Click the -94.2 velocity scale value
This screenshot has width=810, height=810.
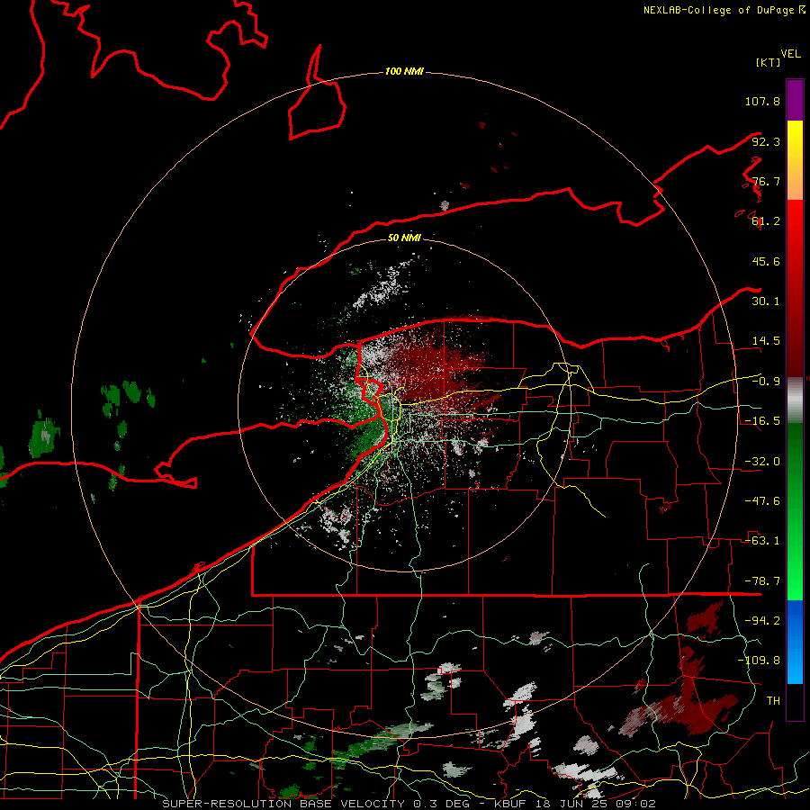click(x=762, y=621)
